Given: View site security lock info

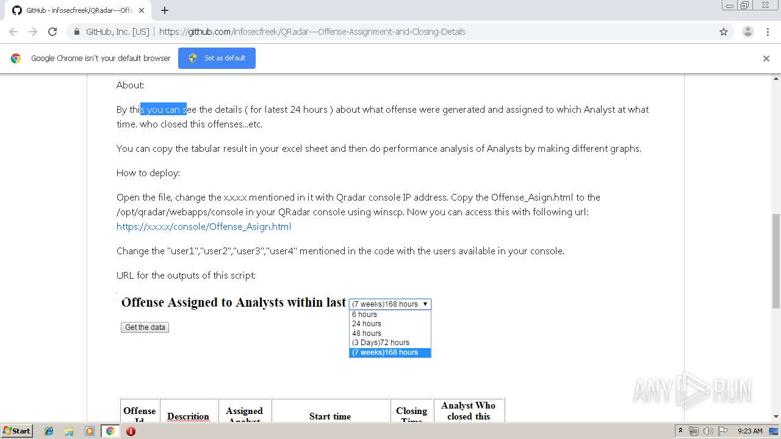Looking at the screenshot, I should click(x=77, y=32).
